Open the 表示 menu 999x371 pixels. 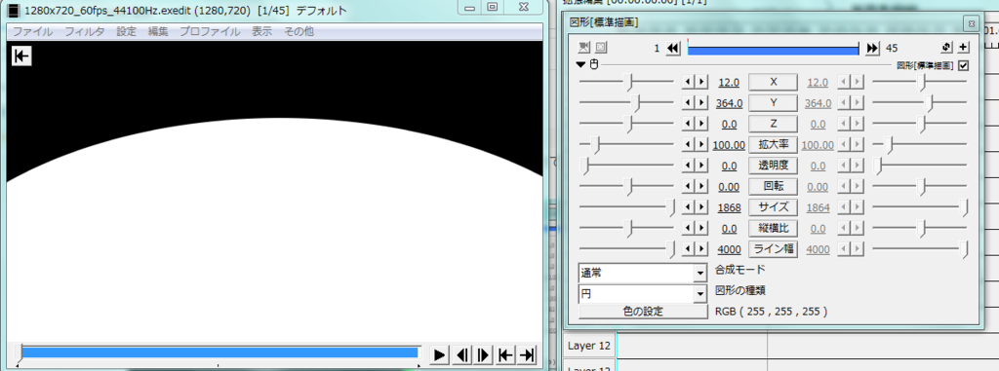tap(261, 31)
